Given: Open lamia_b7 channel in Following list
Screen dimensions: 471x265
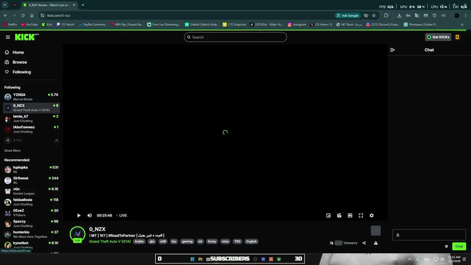Looking at the screenshot, I should 31,119.
